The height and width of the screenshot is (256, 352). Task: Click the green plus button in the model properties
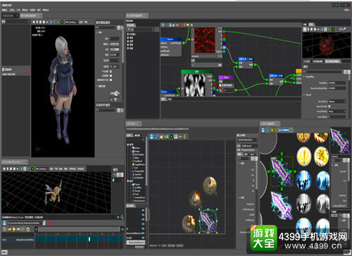[117, 93]
